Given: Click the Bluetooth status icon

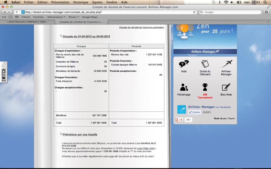Looking at the screenshot, I should click(x=220, y=2).
